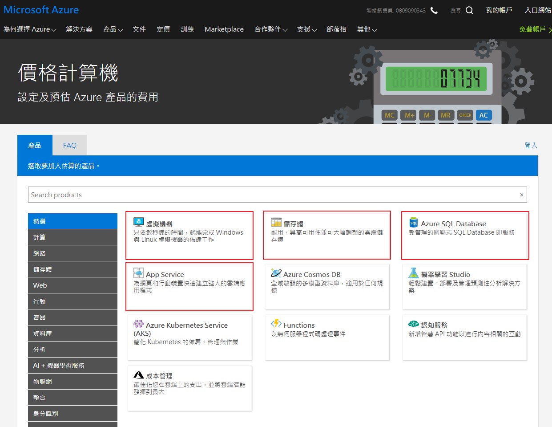Add 虛擬機器 product card title

[x=159, y=224]
